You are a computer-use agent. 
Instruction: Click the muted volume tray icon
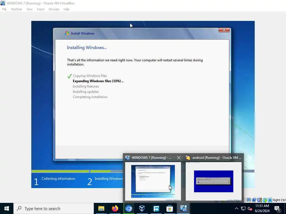[x=250, y=208]
